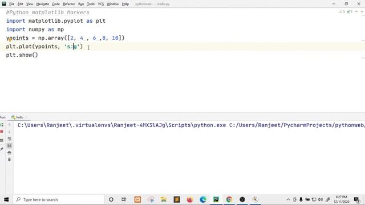Open the notification center
365x205 pixels.
[x=356, y=199]
